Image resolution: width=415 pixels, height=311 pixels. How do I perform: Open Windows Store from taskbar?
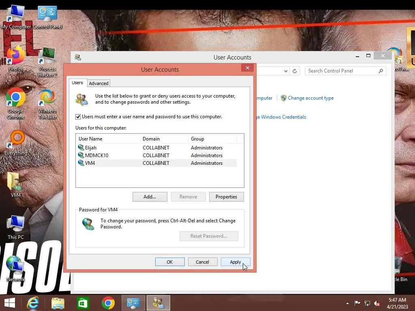[83, 303]
